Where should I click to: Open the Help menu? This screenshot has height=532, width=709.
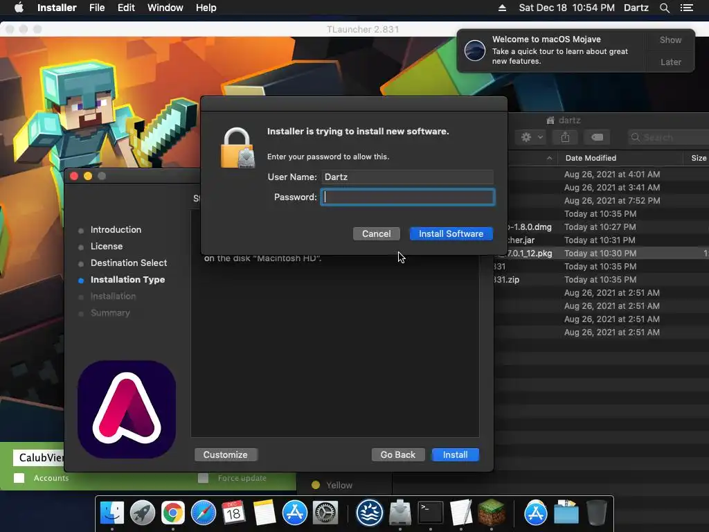(206, 8)
